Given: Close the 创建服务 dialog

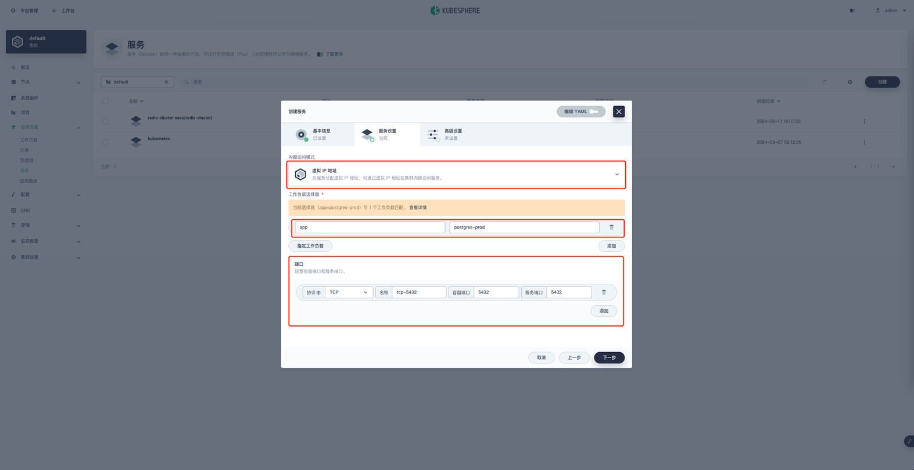Looking at the screenshot, I should 619,111.
